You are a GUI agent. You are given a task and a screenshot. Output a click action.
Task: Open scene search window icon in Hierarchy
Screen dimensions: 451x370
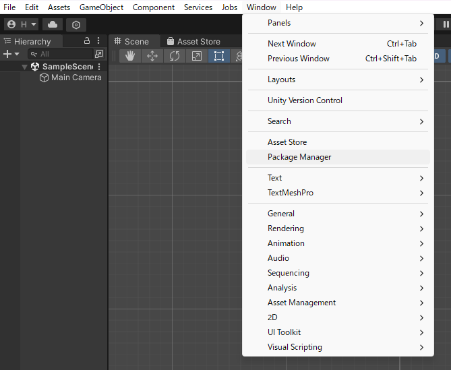[x=99, y=54]
